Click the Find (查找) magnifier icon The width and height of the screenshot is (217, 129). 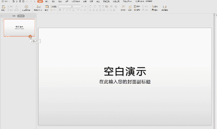[x=153, y=6]
